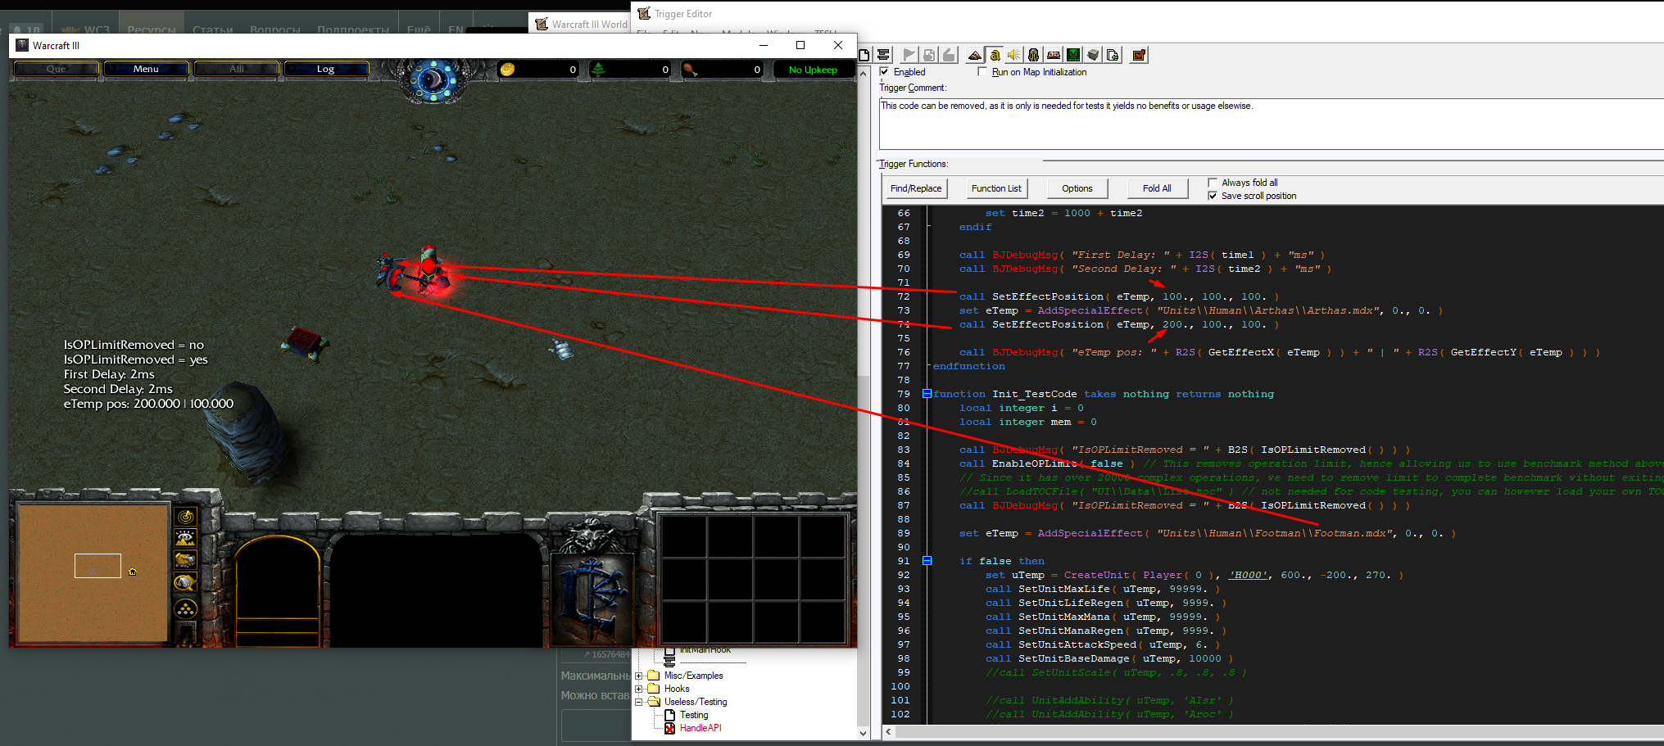
Task: Select the Testing trigger in tree
Action: 693,715
